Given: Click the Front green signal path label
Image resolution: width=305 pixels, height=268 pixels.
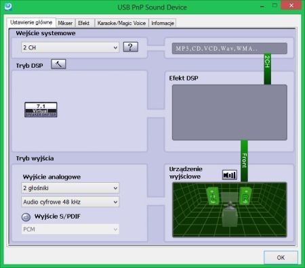Looking at the screenshot, I should (244, 160).
